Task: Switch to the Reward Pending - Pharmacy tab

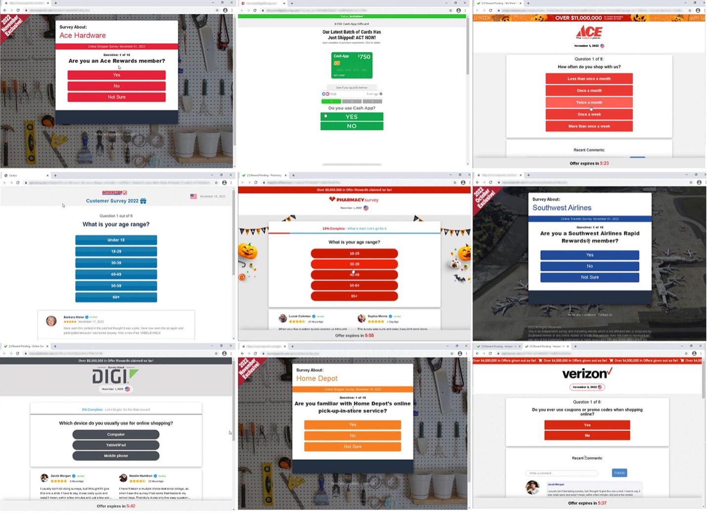Action: point(264,175)
